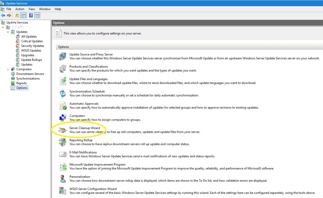
Task: Click the Synchronization Schedule icon
Action: 63,93
